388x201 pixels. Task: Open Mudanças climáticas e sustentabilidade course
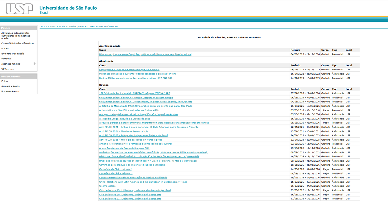click(x=138, y=74)
